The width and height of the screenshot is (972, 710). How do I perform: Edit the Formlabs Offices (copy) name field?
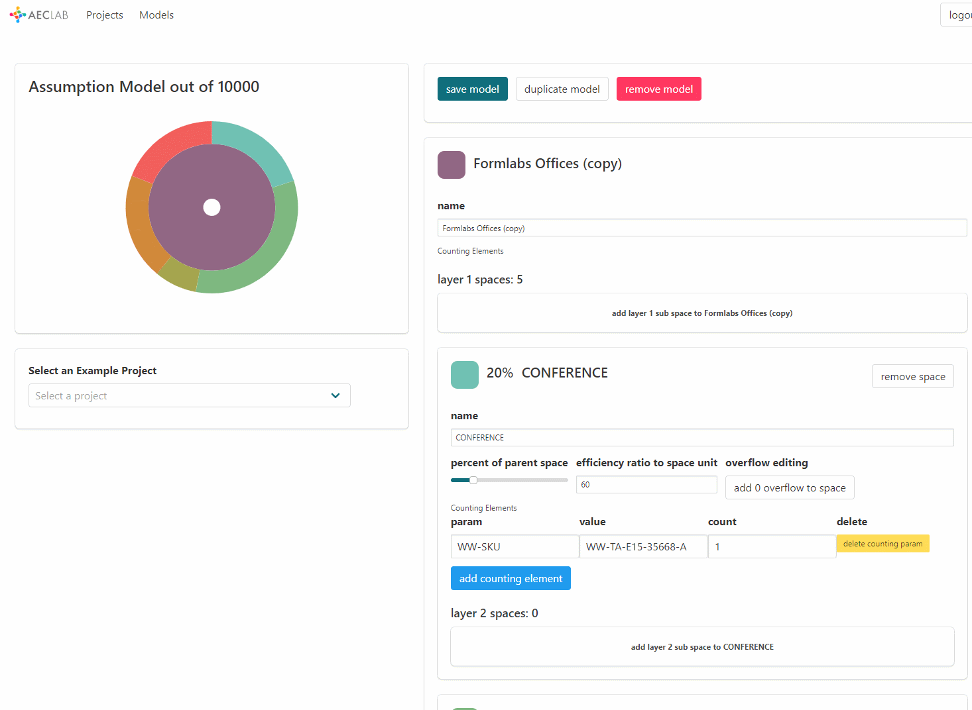[702, 228]
